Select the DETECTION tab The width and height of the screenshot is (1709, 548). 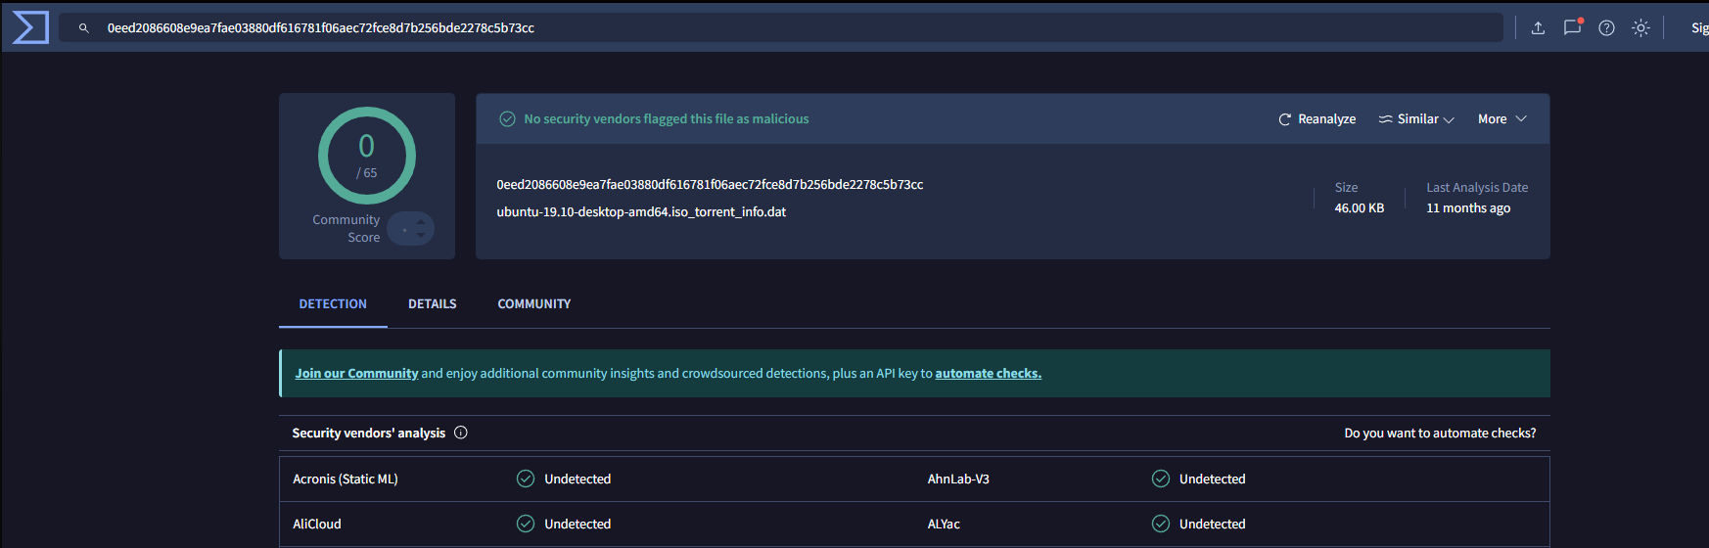[333, 304]
